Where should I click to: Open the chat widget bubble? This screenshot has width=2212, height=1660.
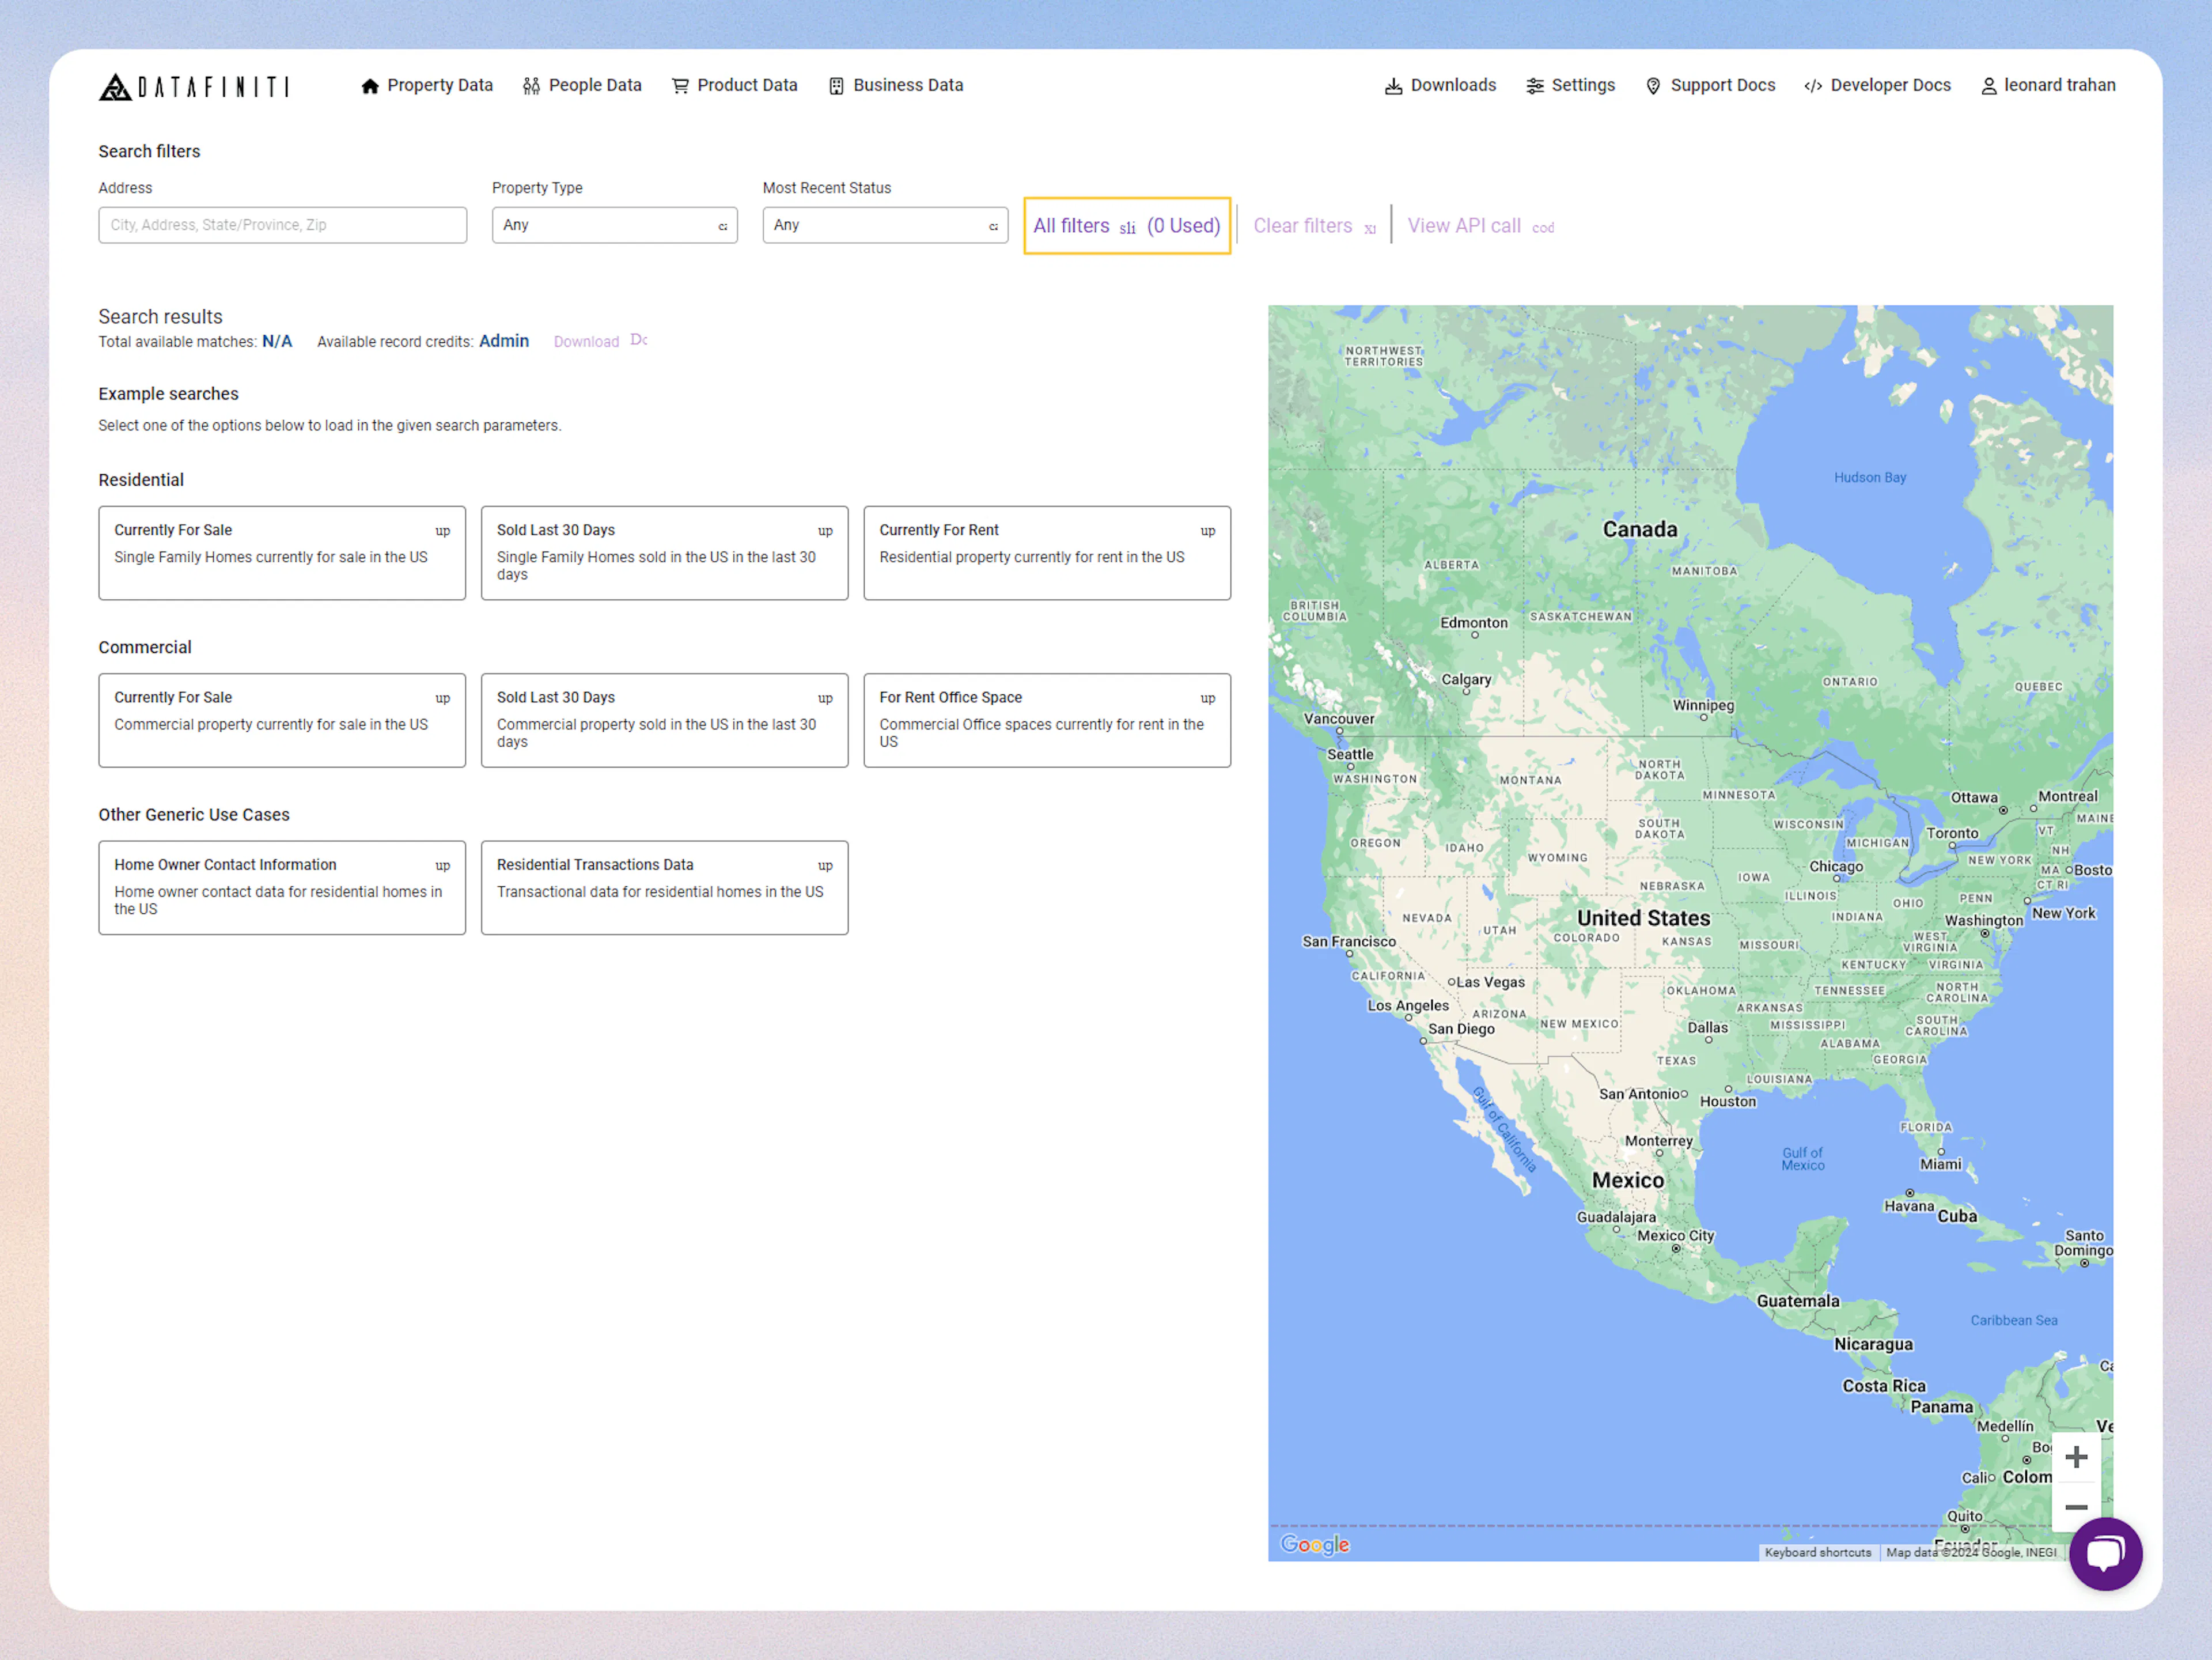2106,1553
